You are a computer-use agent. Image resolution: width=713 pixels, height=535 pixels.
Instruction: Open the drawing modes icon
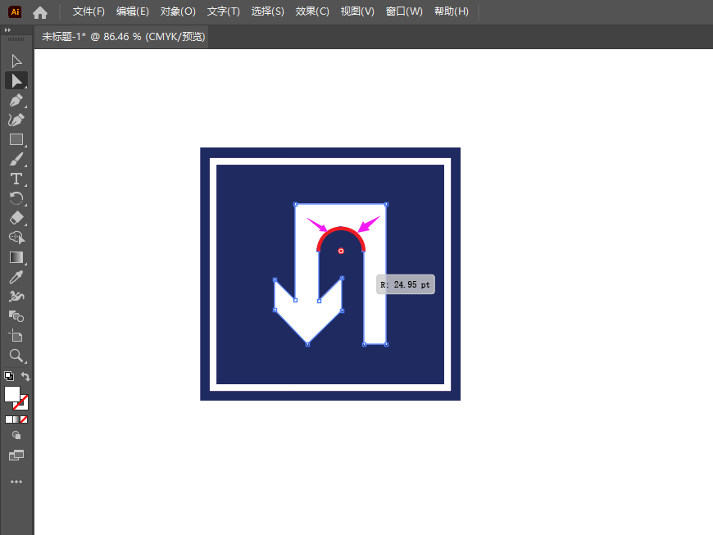[16, 435]
